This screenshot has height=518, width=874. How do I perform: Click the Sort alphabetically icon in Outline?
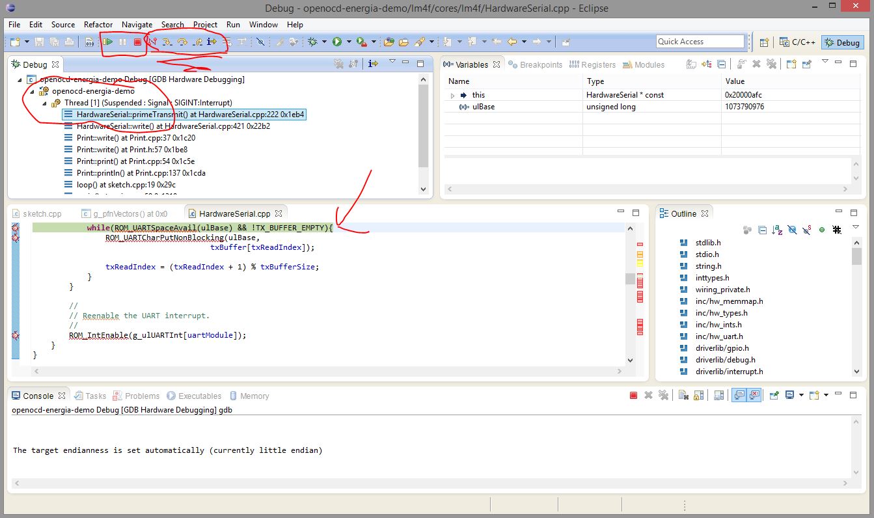777,230
